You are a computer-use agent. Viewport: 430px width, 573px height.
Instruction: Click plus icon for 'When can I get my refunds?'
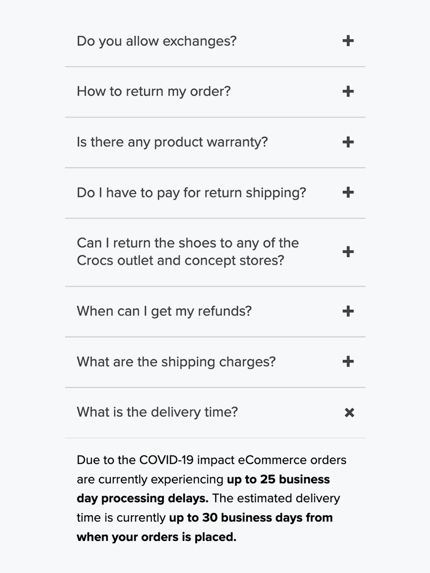pos(348,311)
